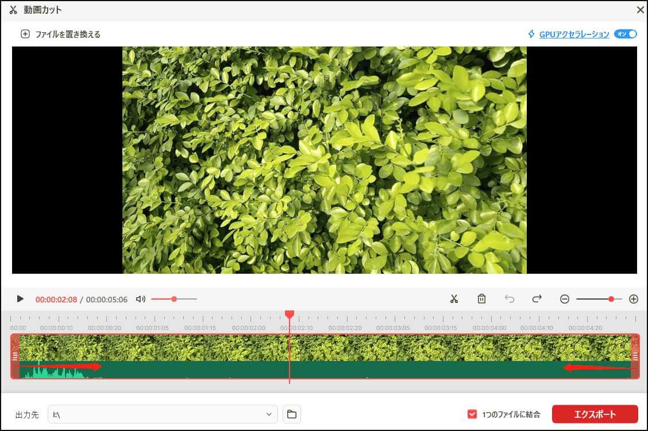Image resolution: width=648 pixels, height=431 pixels.
Task: Click the 00:00:04:00 ruler mark
Action: click(489, 328)
